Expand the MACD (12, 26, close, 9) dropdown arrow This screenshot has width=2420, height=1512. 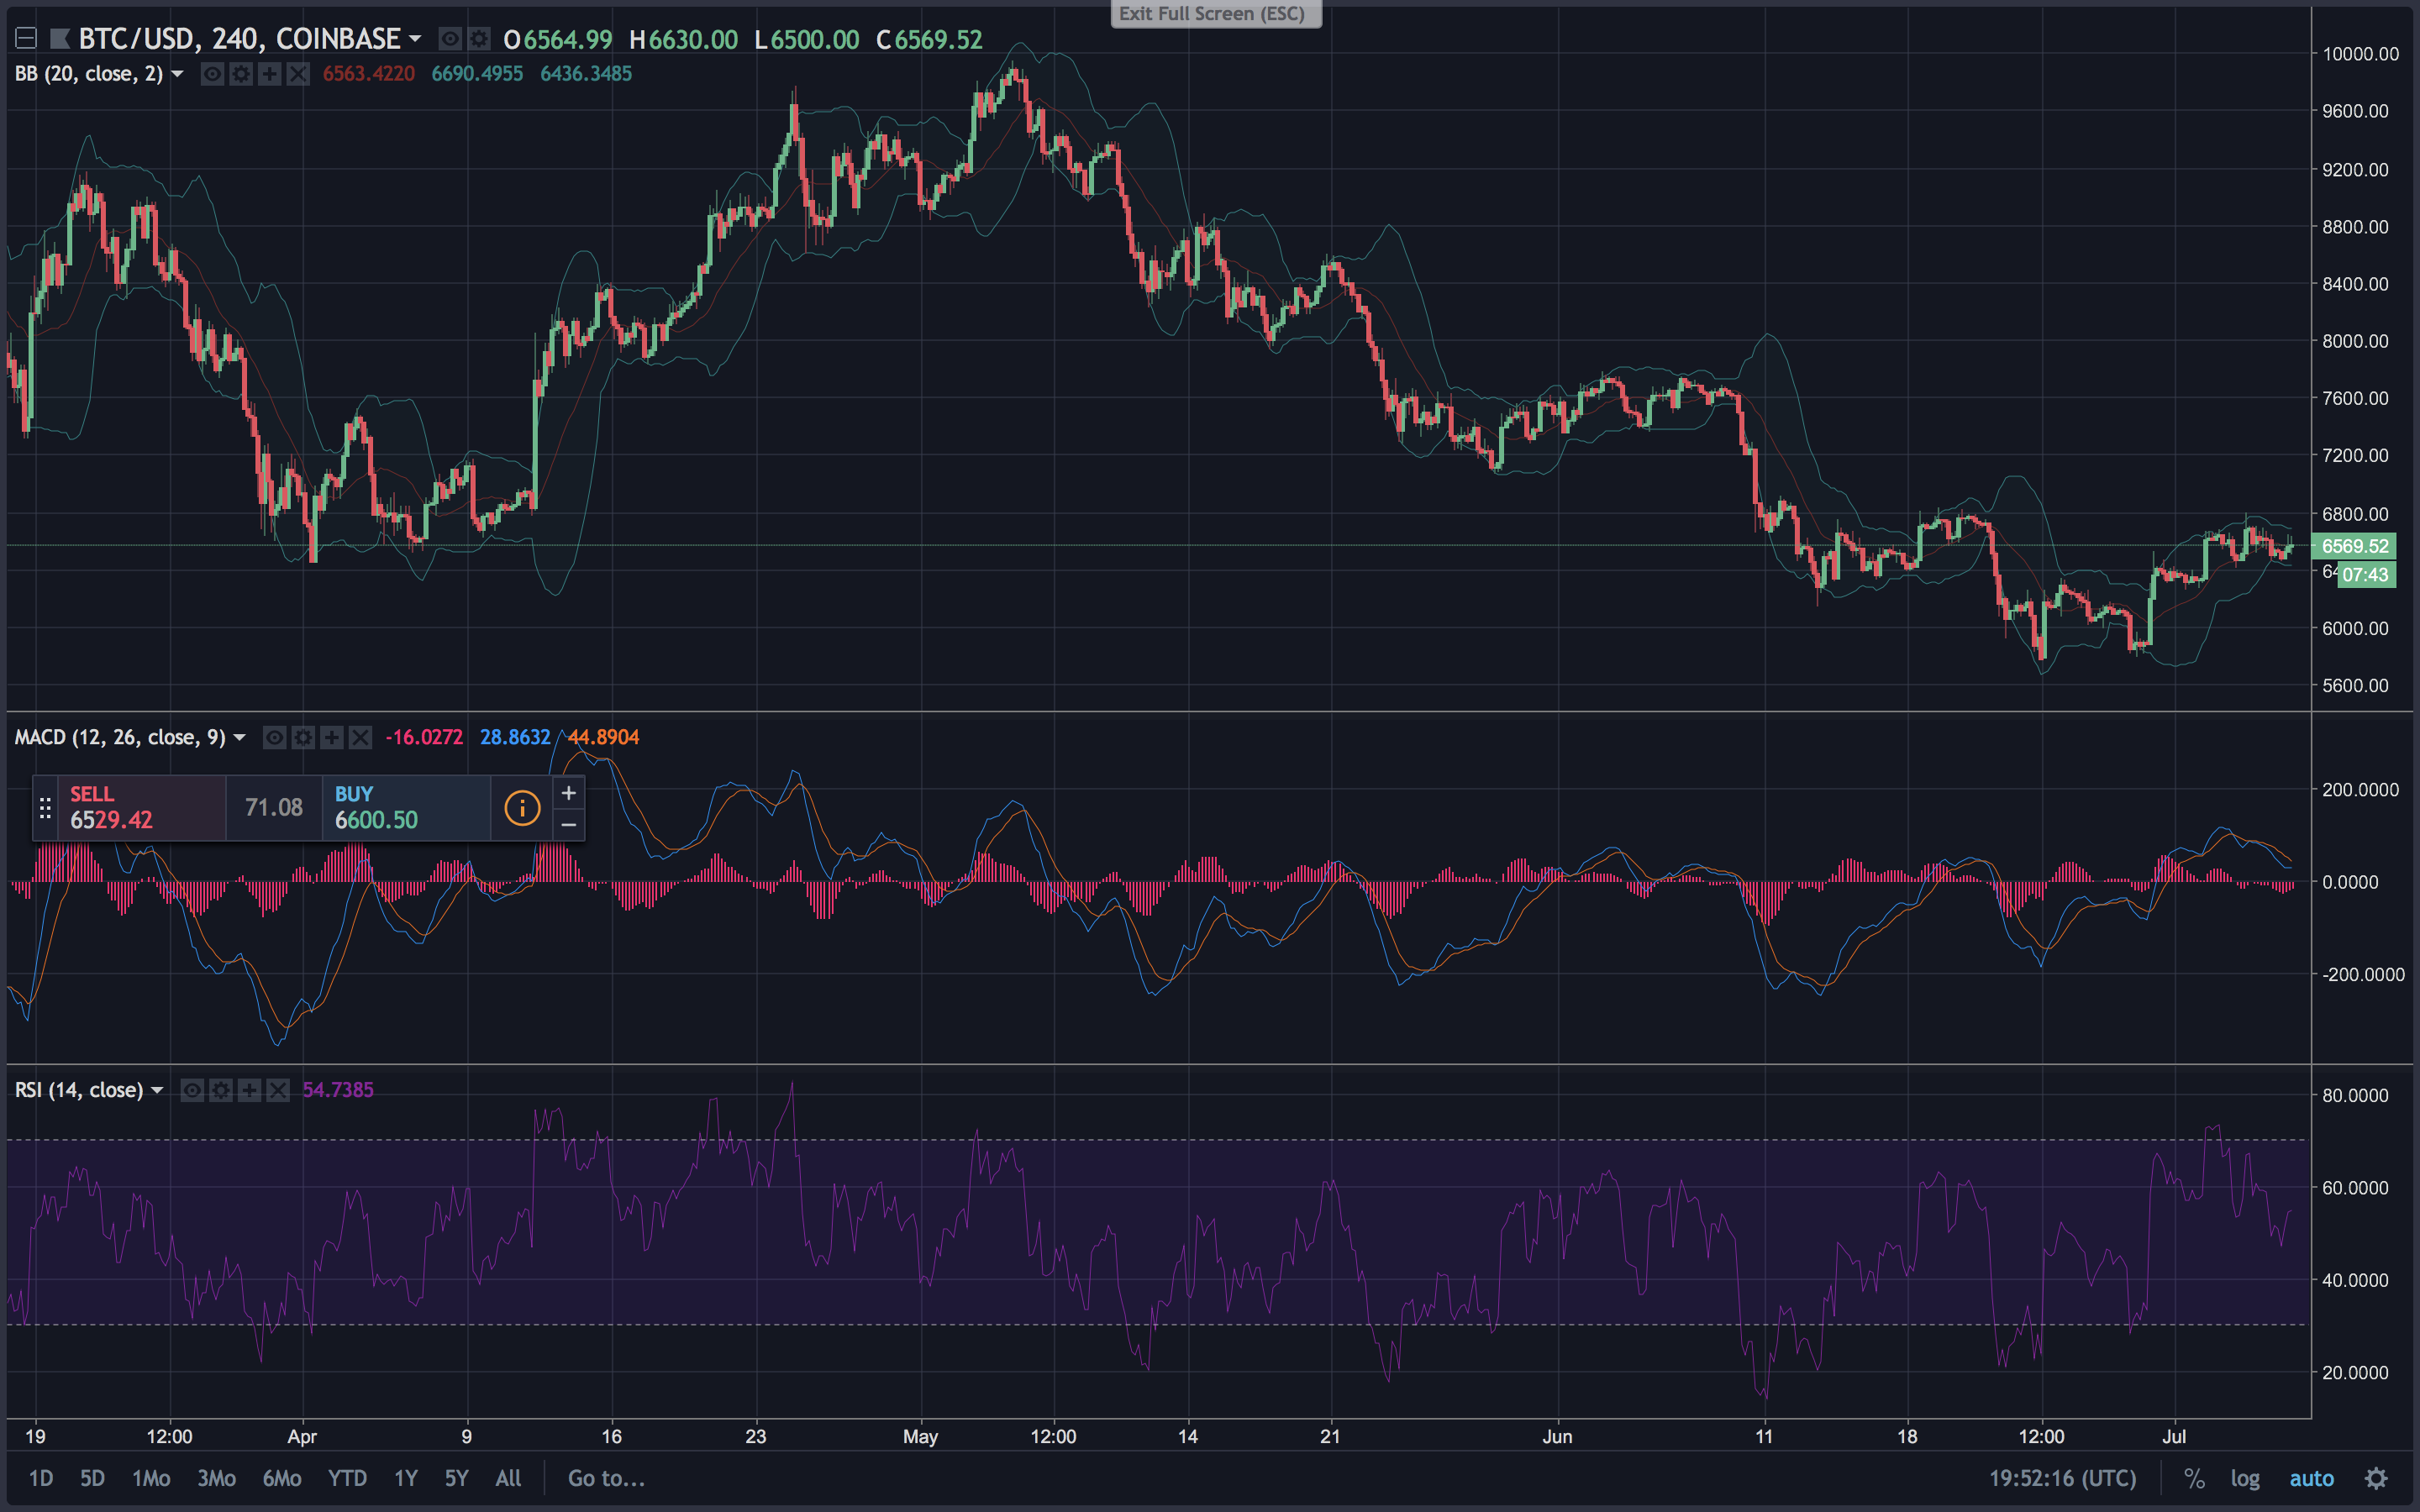[x=239, y=737]
